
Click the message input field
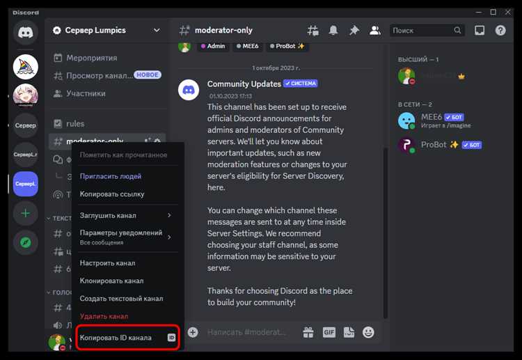point(246,332)
